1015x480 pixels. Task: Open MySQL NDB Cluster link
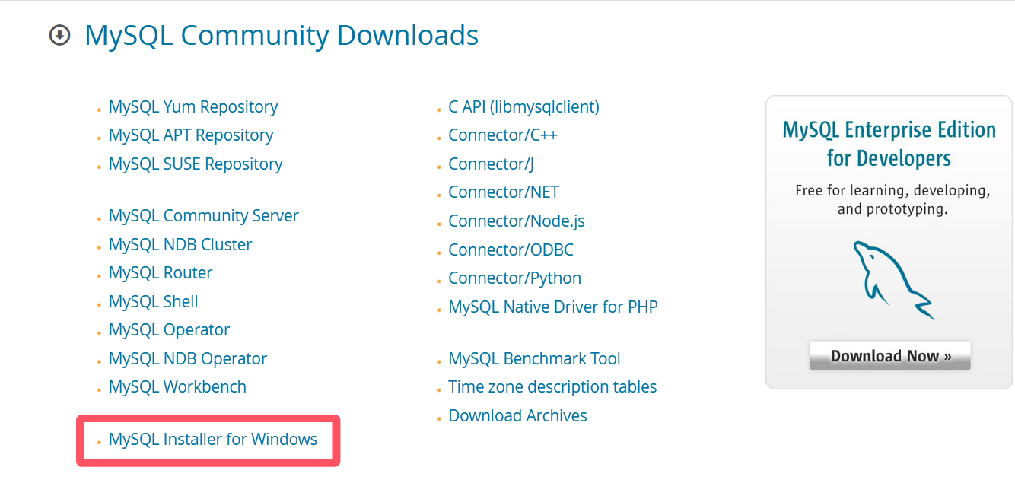pos(180,244)
